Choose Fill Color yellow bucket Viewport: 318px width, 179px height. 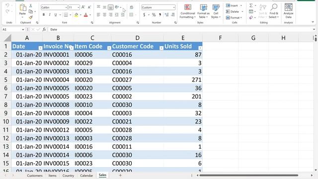[x=76, y=15]
